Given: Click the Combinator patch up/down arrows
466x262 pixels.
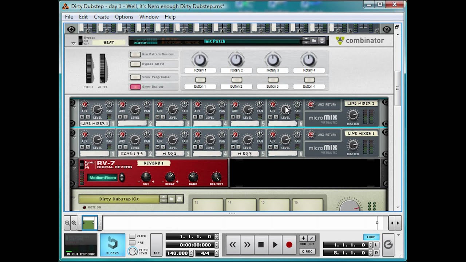Looking at the screenshot, I should 306,41.
